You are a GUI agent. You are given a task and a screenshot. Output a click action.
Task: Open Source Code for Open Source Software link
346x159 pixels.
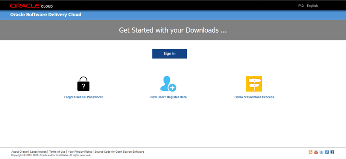click(119, 152)
